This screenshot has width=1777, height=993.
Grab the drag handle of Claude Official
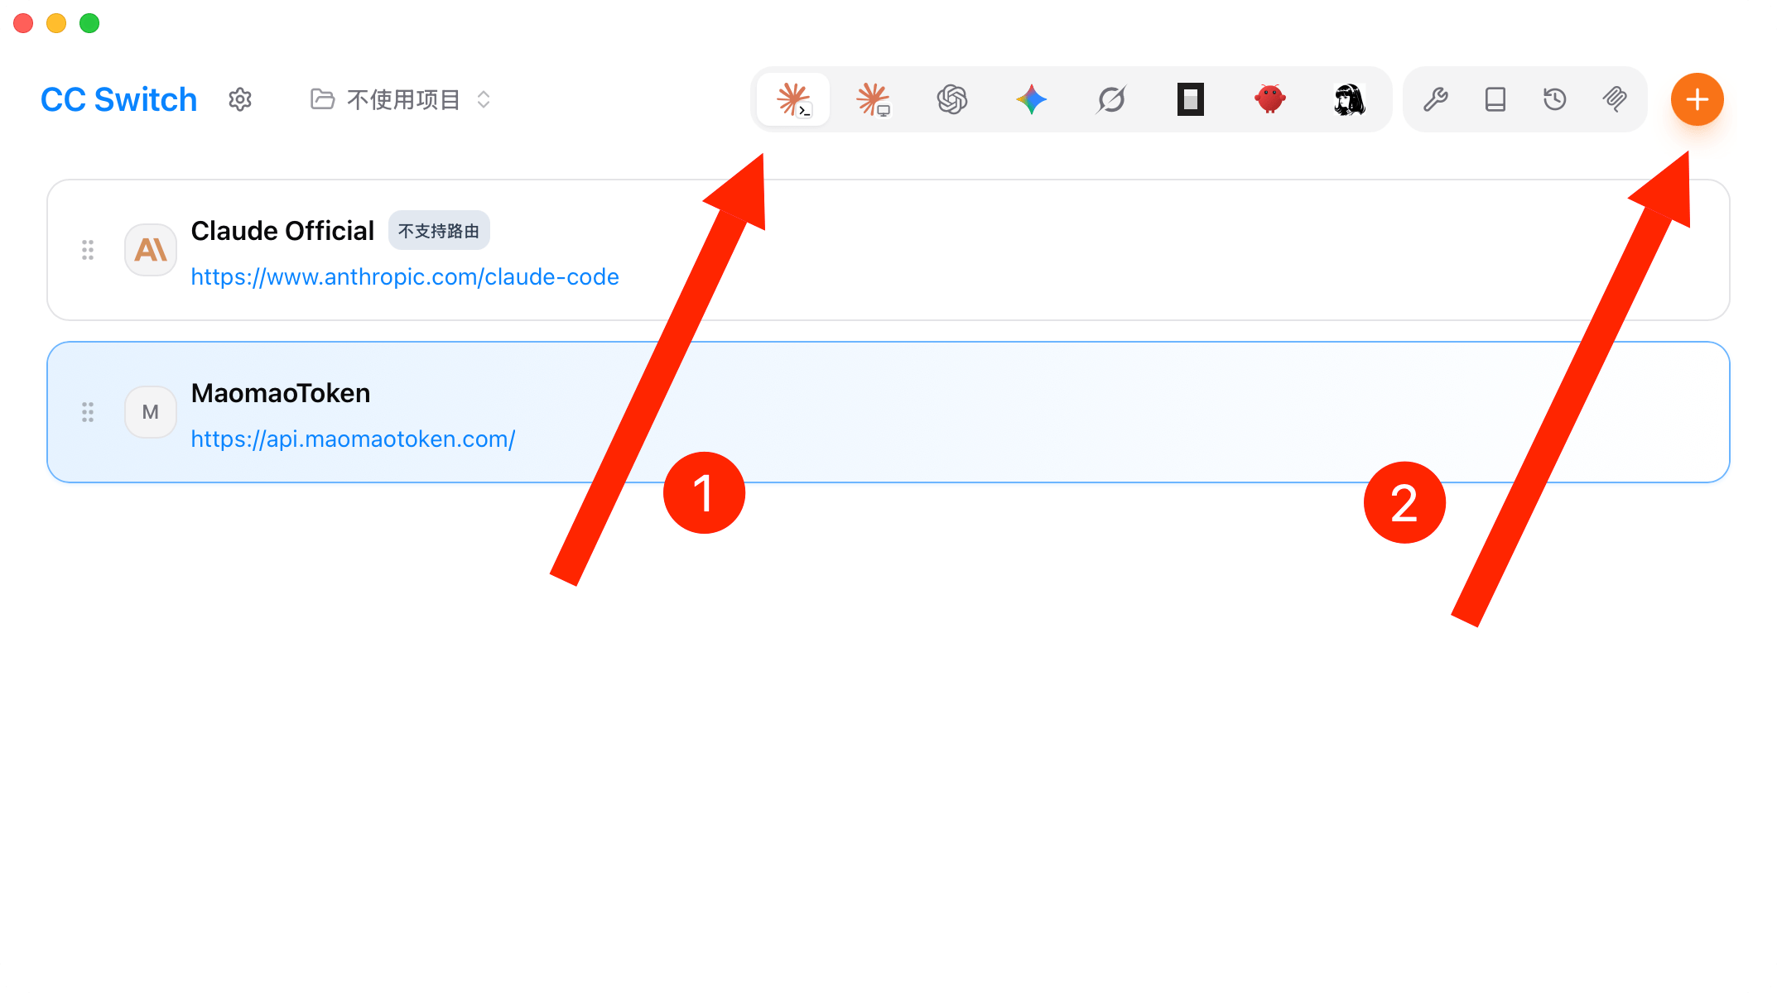coord(88,250)
